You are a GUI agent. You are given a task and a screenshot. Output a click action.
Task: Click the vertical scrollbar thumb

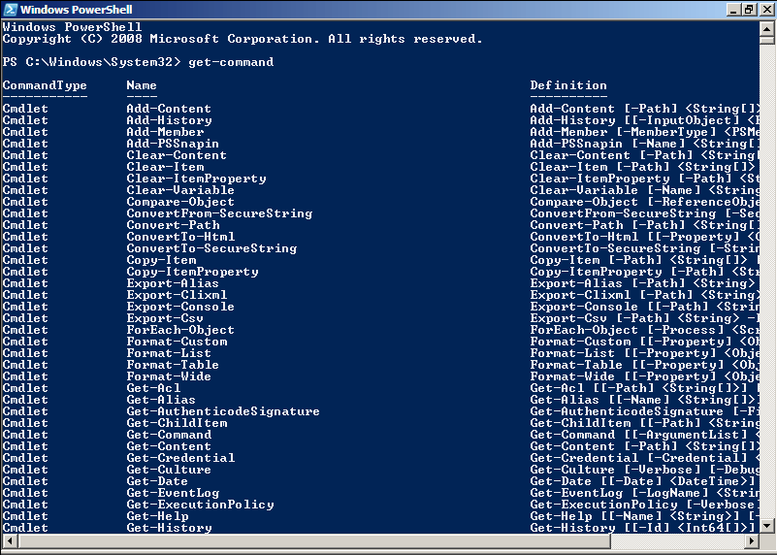(768, 41)
